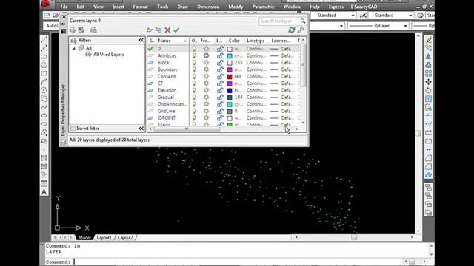
Task: Open the File menu
Action: [64, 7]
